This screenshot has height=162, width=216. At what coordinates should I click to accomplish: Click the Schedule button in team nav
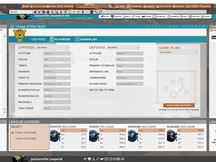pyautogui.click(x=173, y=17)
